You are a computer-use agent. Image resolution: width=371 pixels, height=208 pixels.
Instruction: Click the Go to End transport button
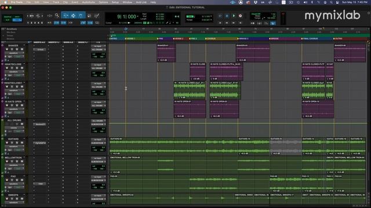(x=241, y=23)
